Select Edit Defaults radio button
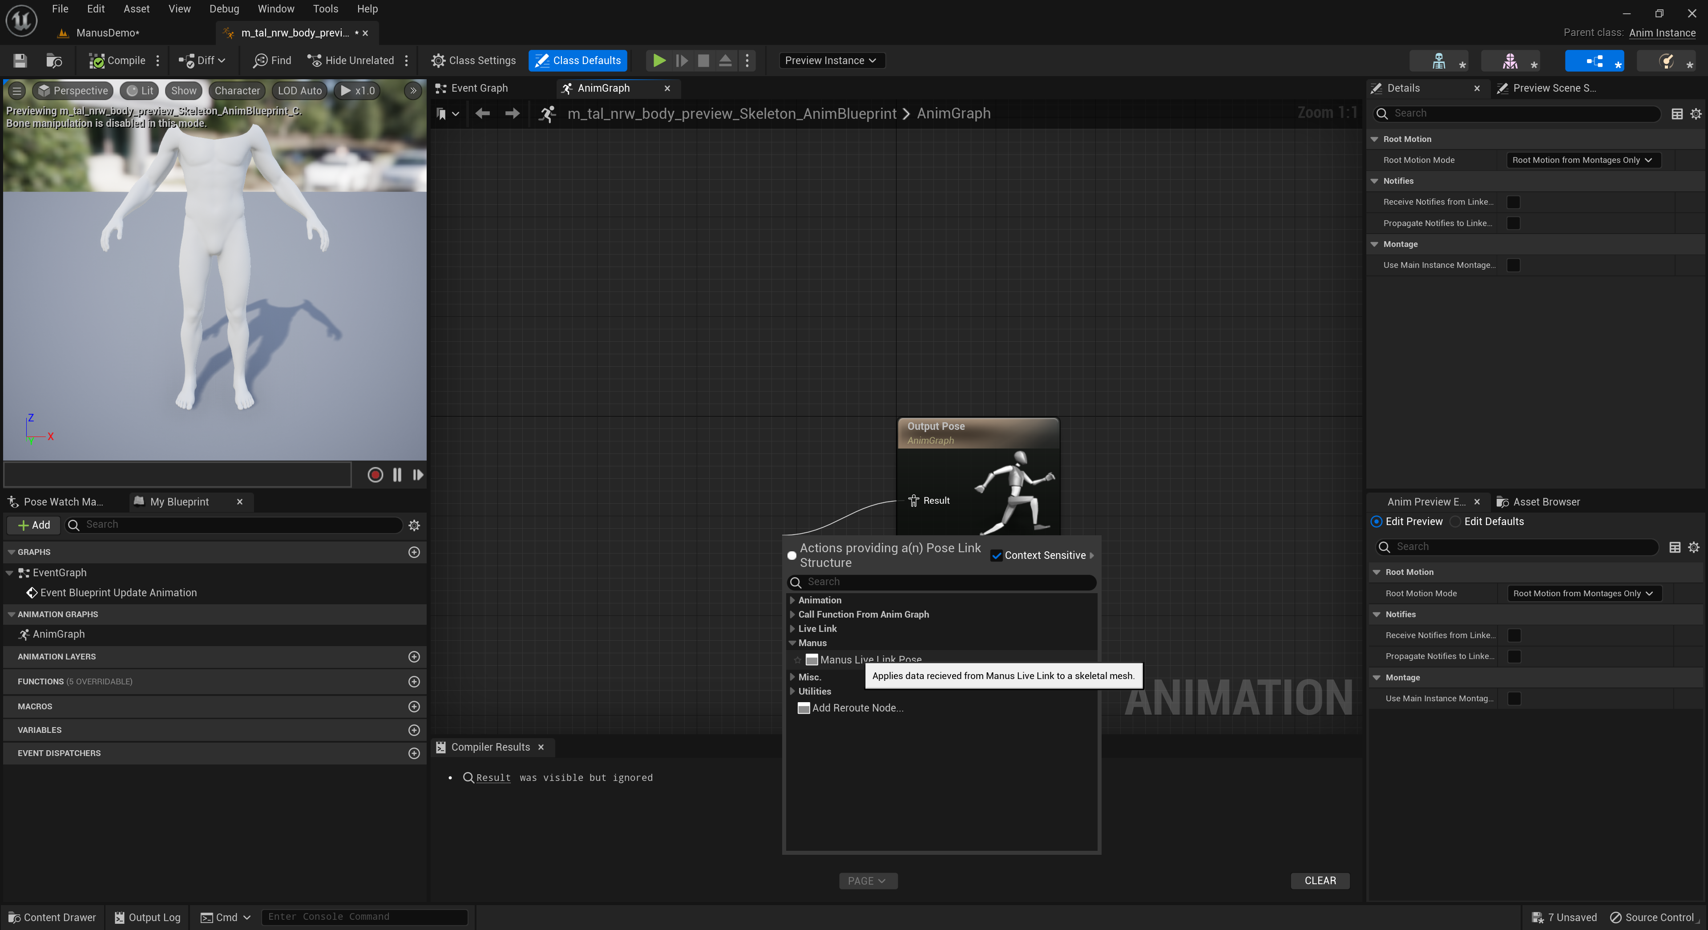Screen dimensions: 1708x930 pyautogui.click(x=1455, y=522)
